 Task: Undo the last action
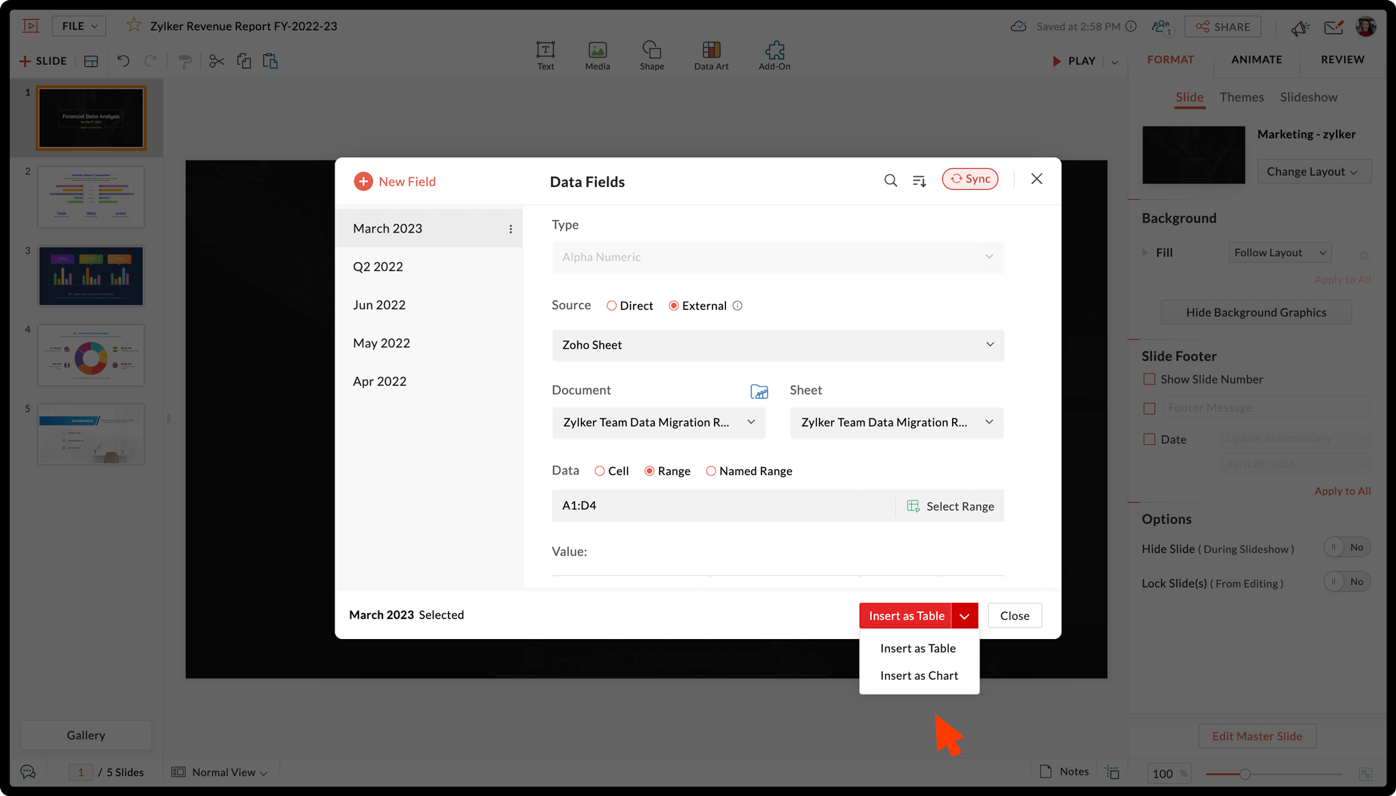pyautogui.click(x=123, y=61)
